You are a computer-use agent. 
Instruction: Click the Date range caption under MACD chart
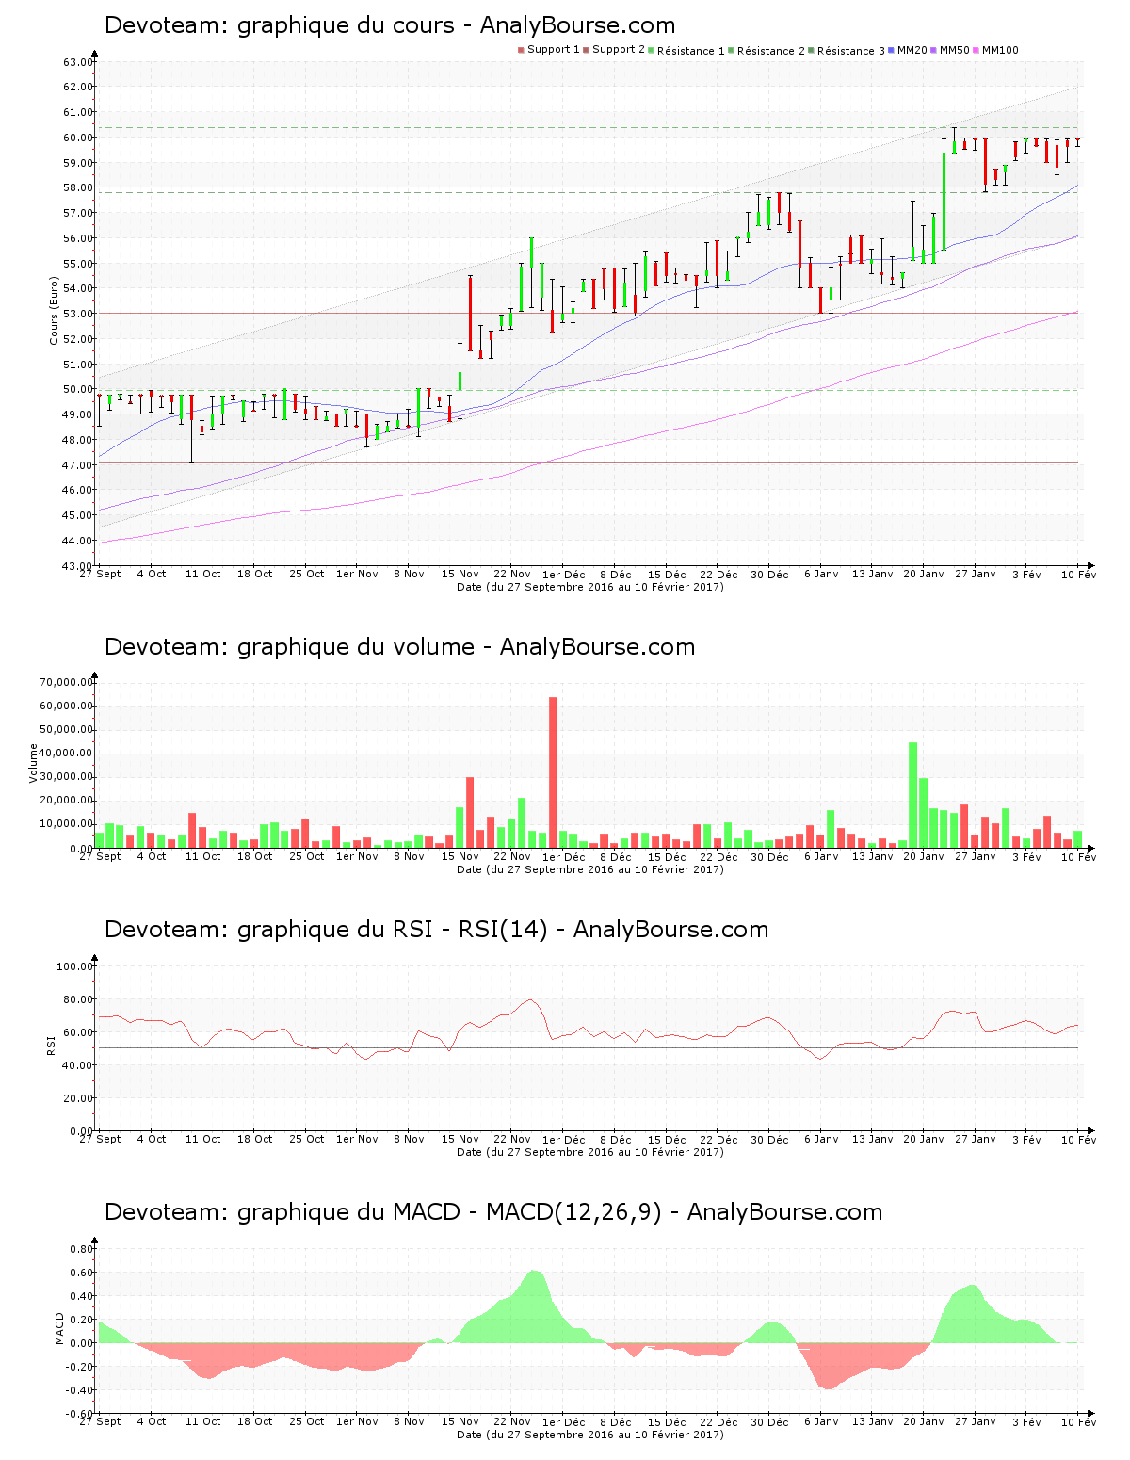pyautogui.click(x=589, y=1435)
